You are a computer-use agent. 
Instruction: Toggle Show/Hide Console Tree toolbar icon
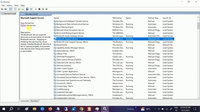pyautogui.click(x=11, y=9)
